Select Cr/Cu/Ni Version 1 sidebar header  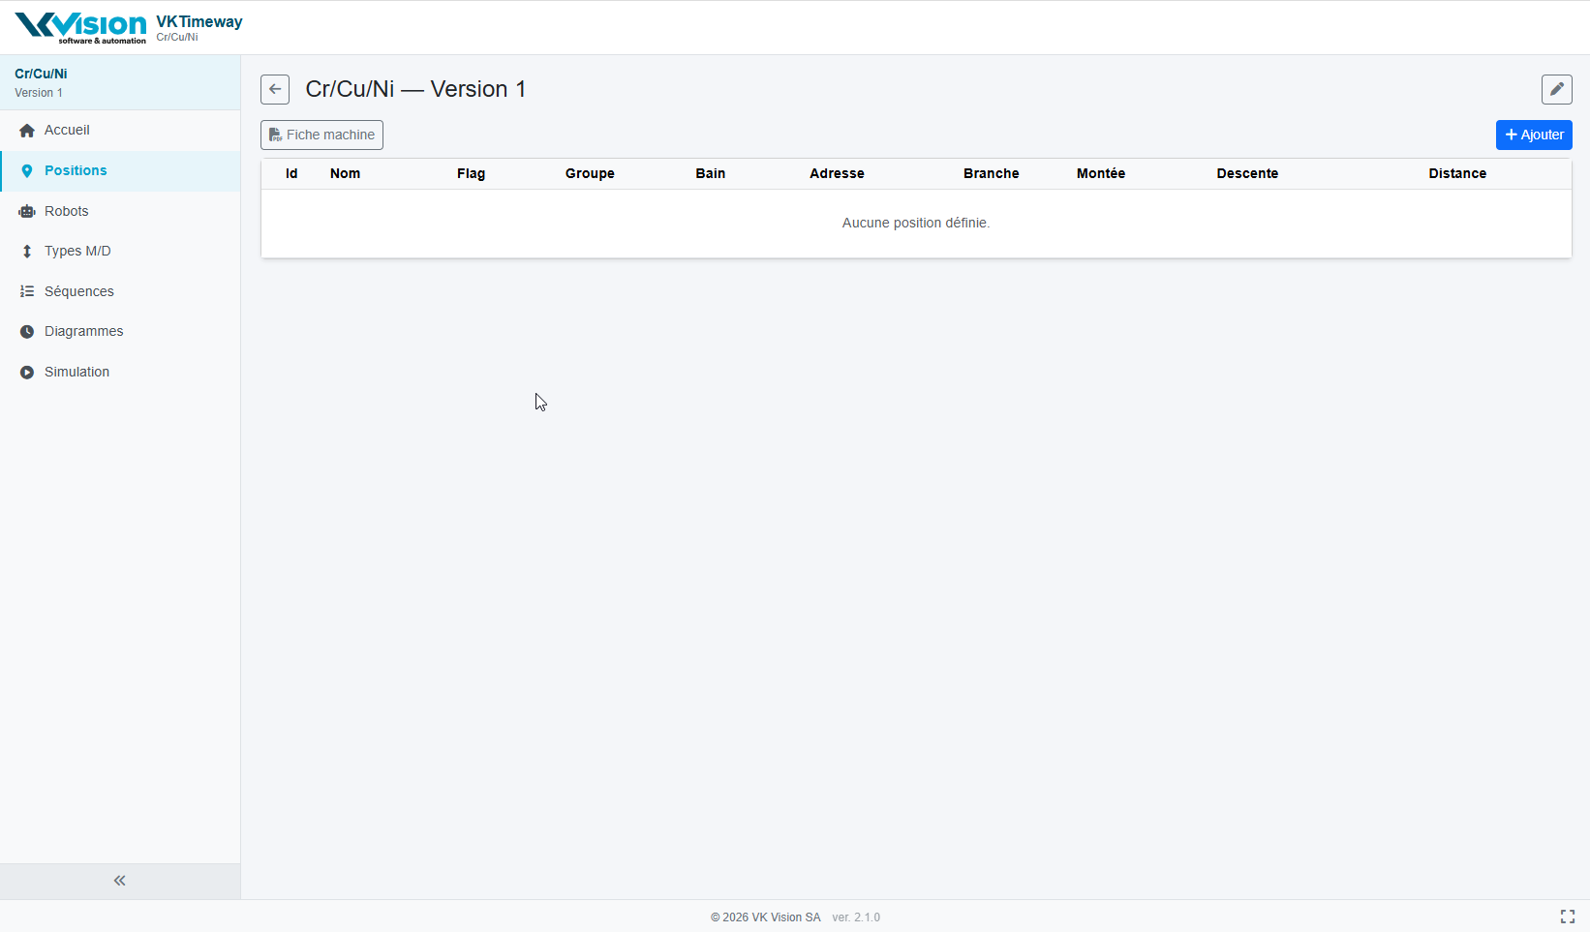41,82
